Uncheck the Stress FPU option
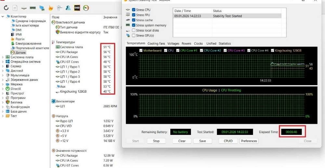The height and width of the screenshot is (168, 325). click(x=134, y=15)
